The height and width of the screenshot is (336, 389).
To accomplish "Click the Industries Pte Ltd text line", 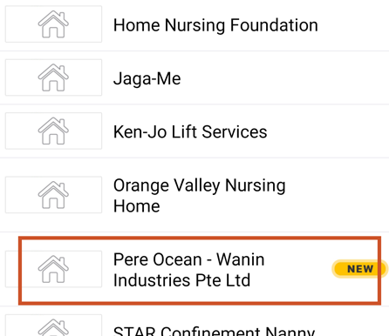I will (x=181, y=280).
